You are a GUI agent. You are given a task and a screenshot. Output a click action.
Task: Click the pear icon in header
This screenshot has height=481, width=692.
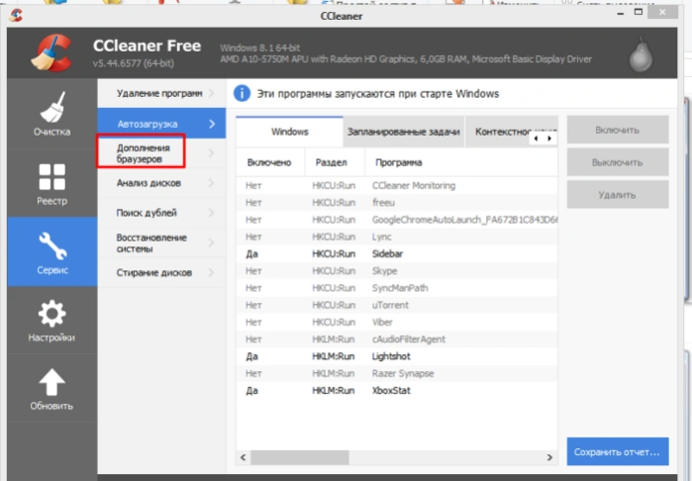(x=641, y=54)
